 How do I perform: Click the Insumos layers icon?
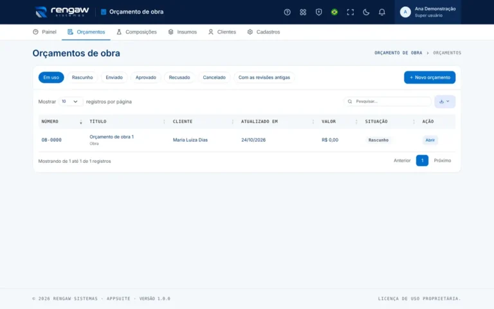tap(170, 32)
